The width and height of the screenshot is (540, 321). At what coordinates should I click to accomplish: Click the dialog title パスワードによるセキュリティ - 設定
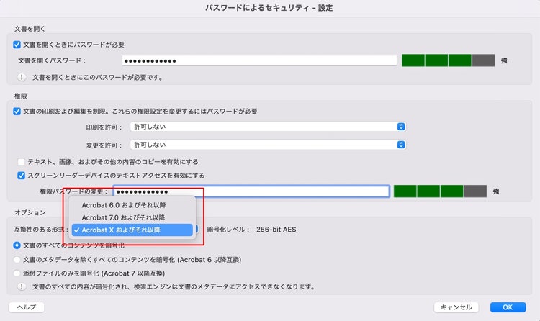click(x=269, y=8)
